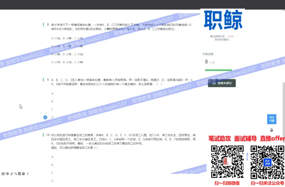Select answer B for question 9

[x=52, y=101]
